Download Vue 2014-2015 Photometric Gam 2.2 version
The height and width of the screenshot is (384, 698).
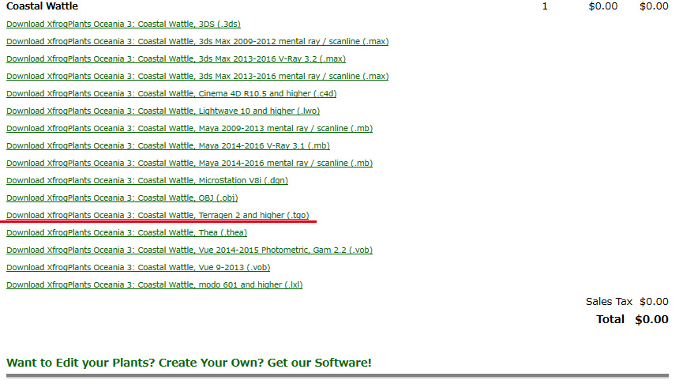point(190,250)
